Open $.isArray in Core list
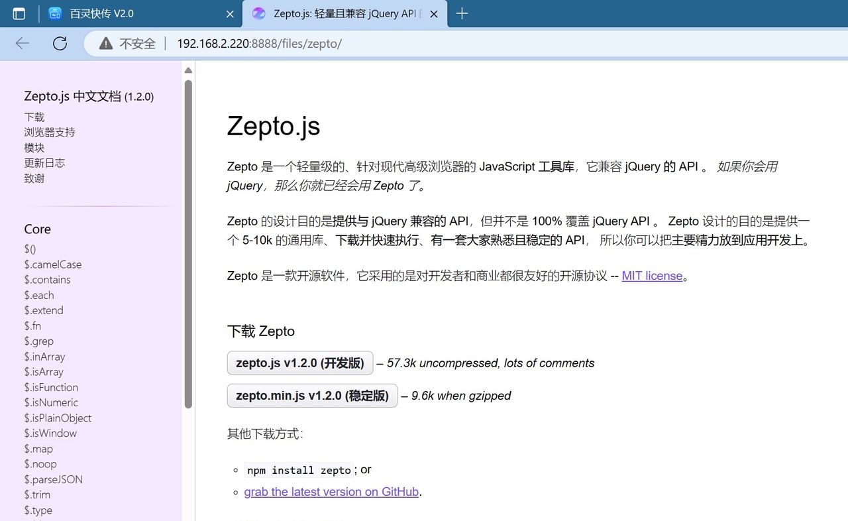Image resolution: width=848 pixels, height=521 pixels. [44, 372]
